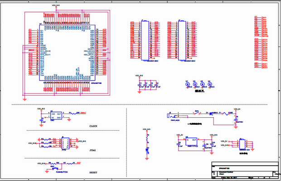This screenshot has height=181, width=281.
Task: Select the AMS1117-3.3 regulator U2 block
Action: (x=191, y=142)
